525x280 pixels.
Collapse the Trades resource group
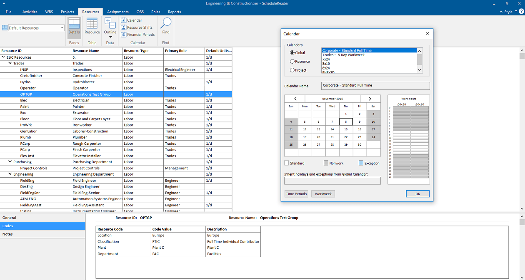click(x=10, y=64)
